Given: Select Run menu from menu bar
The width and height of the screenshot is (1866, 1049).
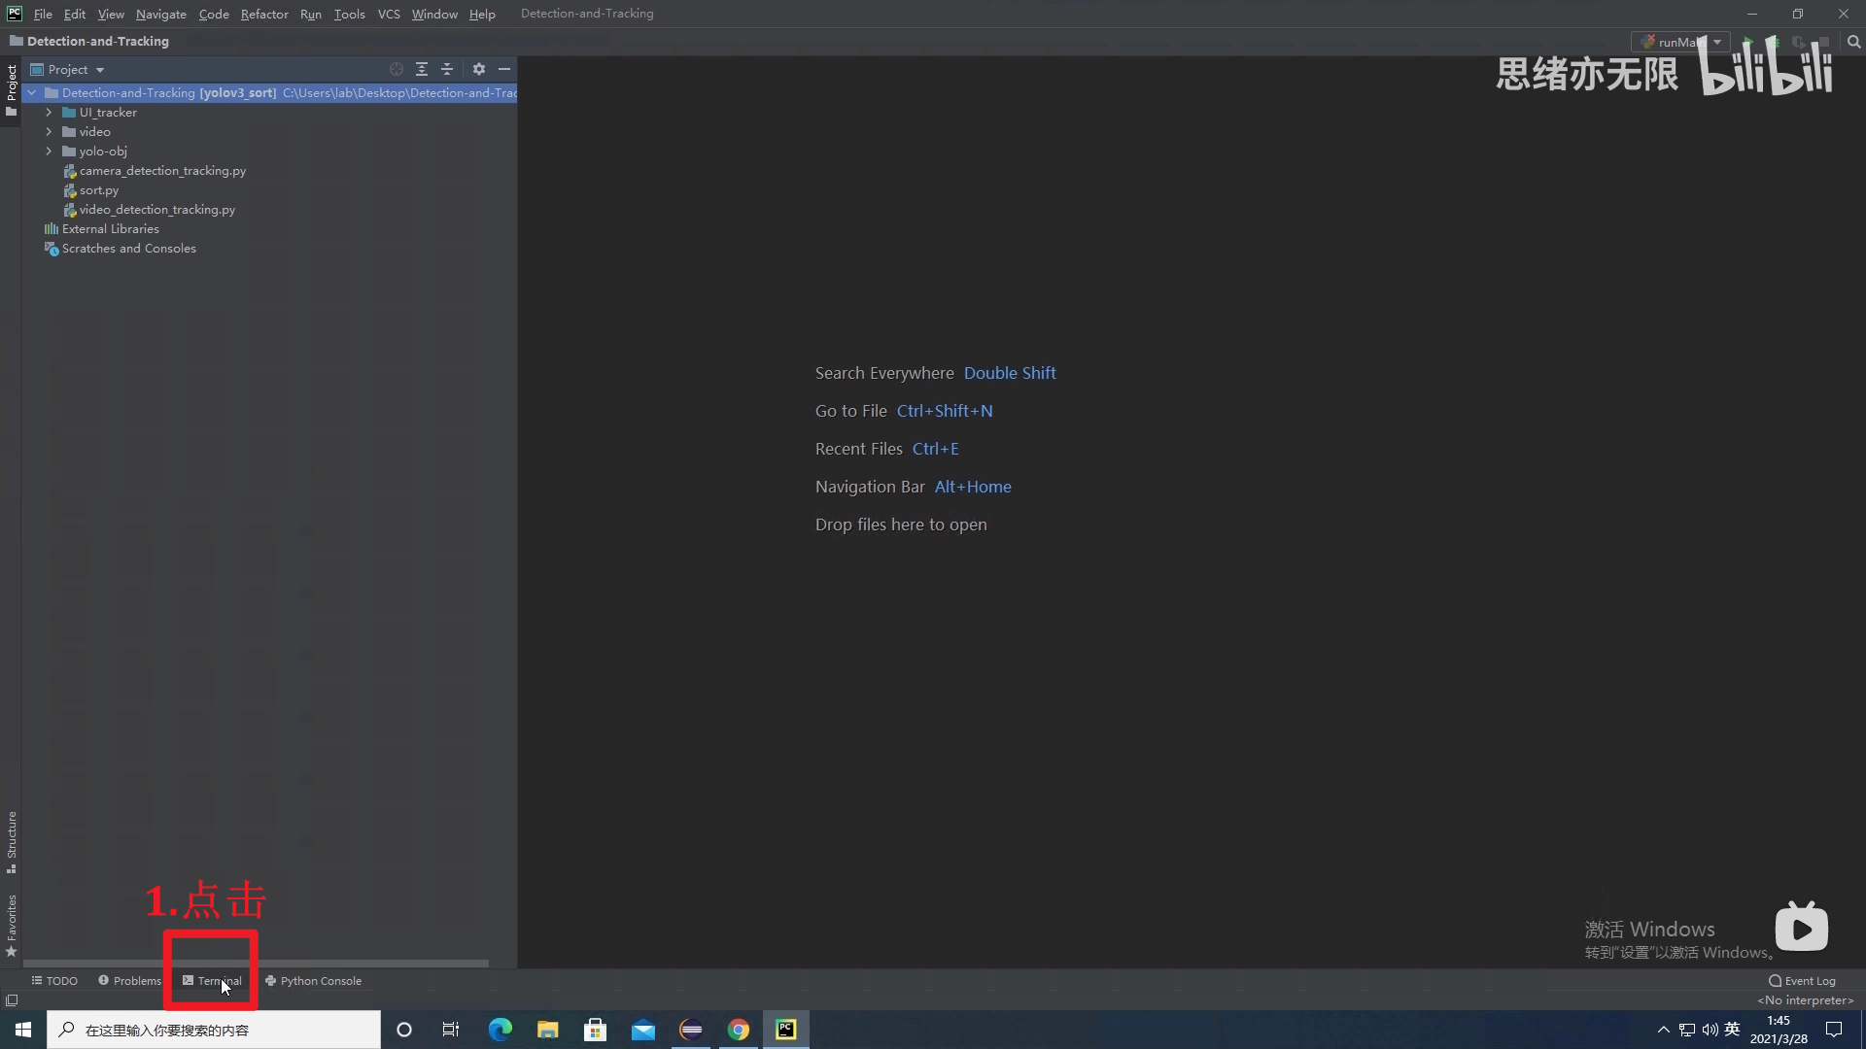Looking at the screenshot, I should coord(309,13).
